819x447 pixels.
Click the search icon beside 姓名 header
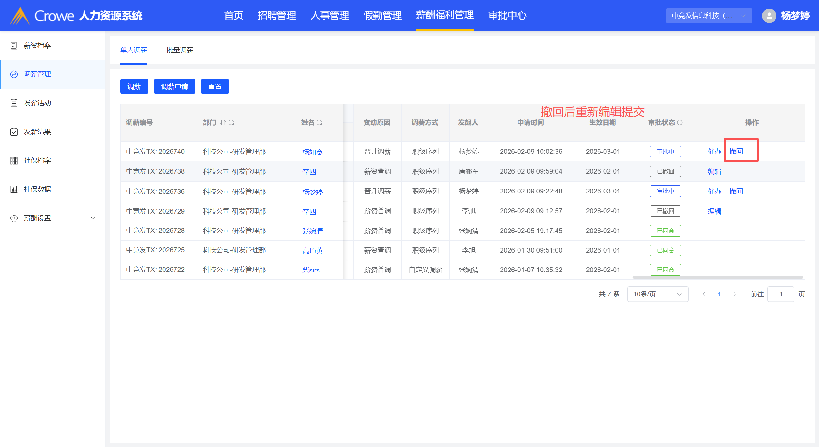tap(319, 122)
